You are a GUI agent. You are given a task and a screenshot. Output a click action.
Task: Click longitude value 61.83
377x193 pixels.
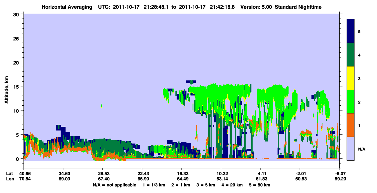point(260,179)
